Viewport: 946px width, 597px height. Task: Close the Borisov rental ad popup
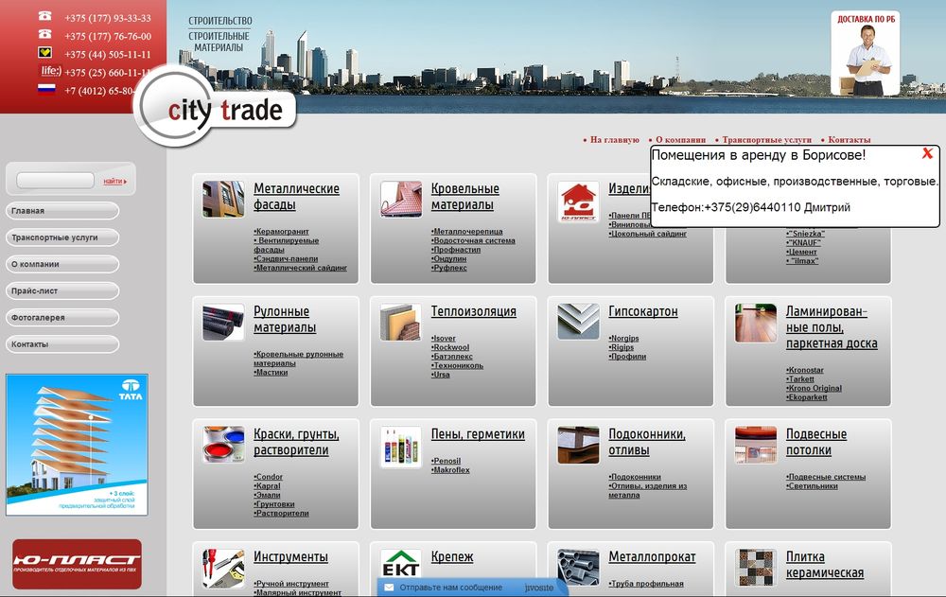point(927,153)
